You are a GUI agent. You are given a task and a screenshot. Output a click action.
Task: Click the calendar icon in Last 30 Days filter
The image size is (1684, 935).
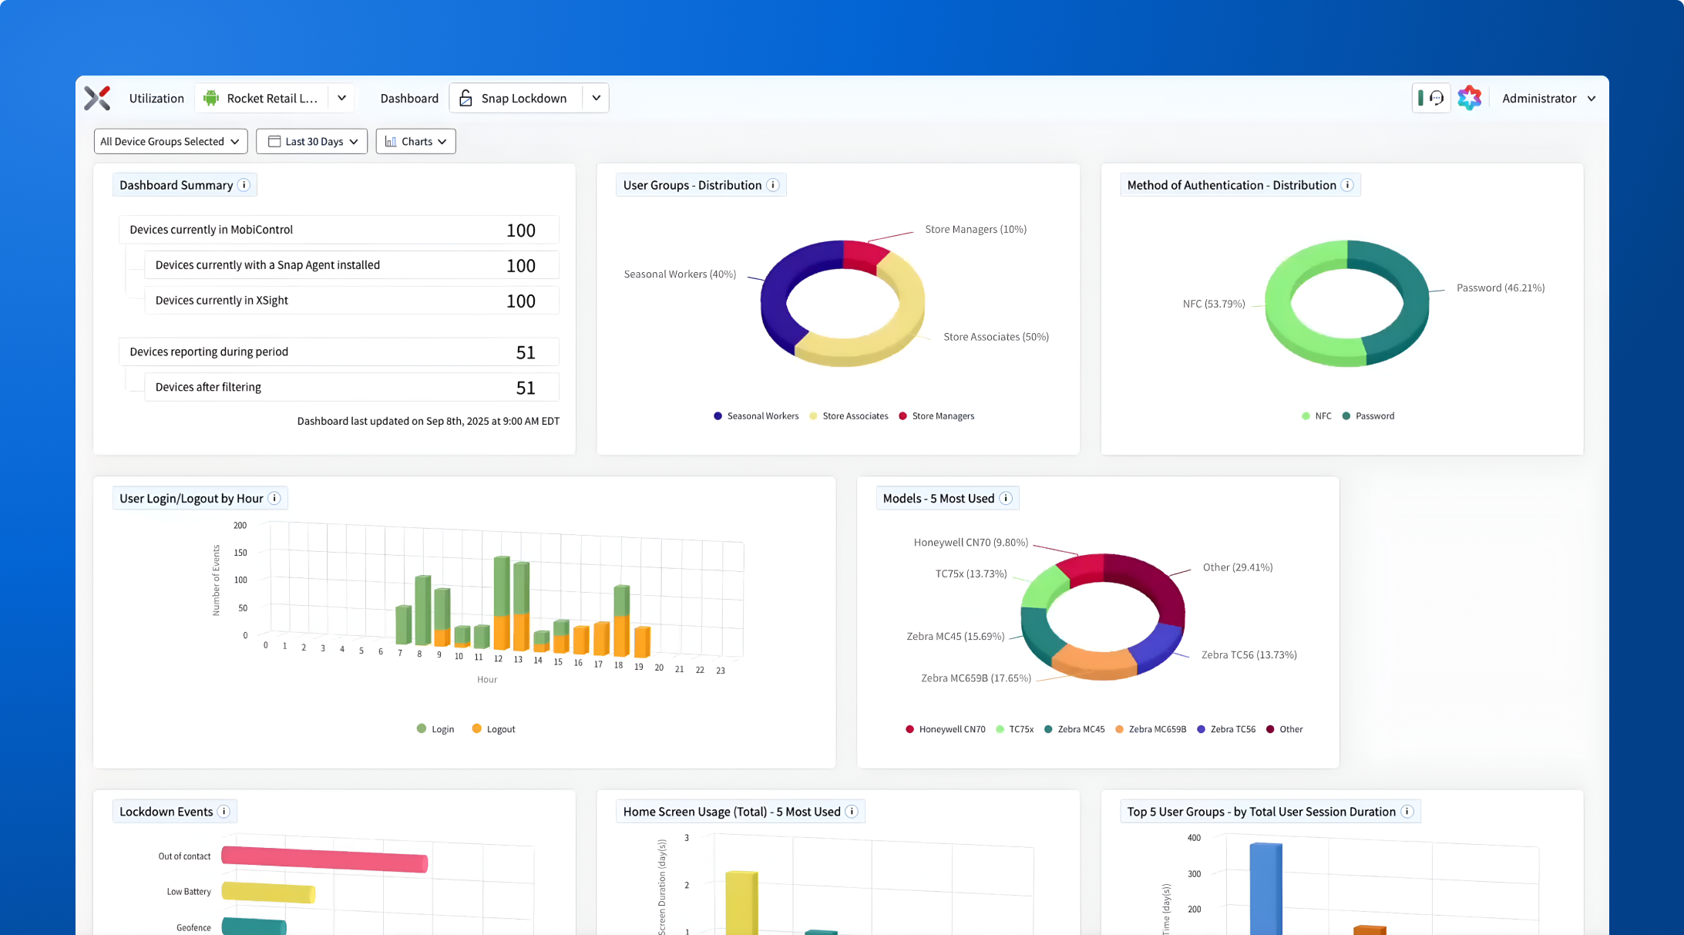pos(274,141)
